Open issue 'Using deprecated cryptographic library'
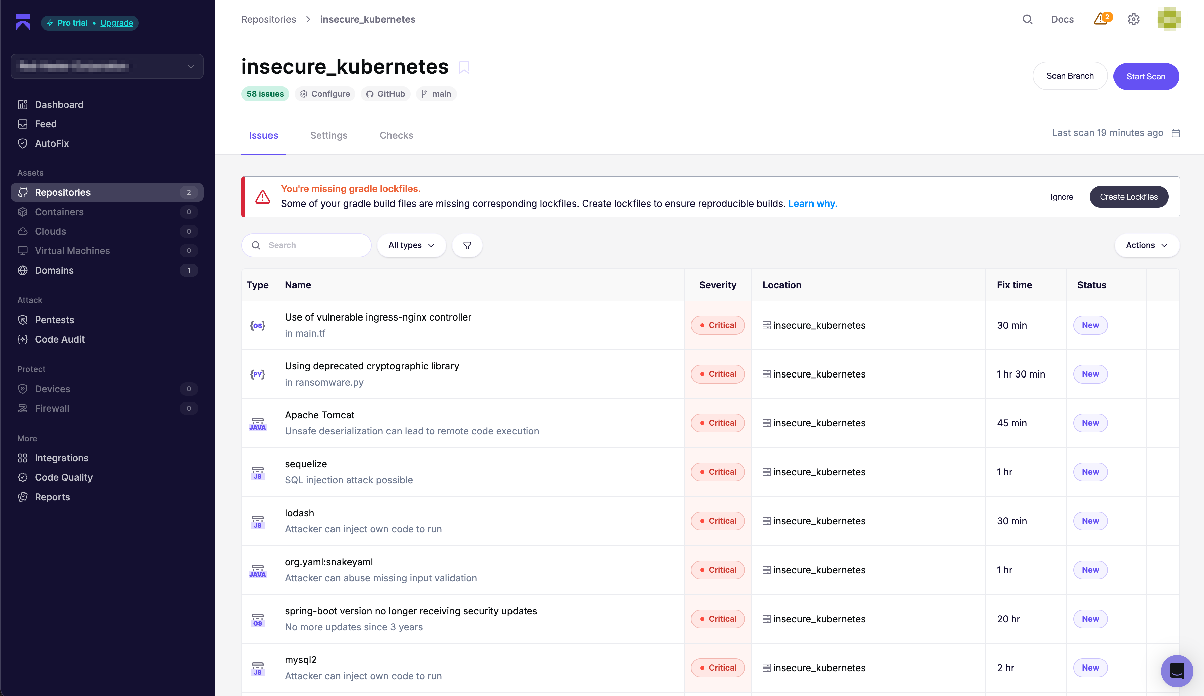1204x696 pixels. coord(372,366)
